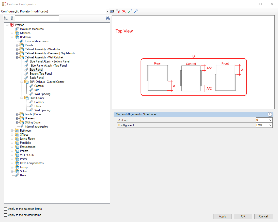This screenshot has width=278, height=222.
Task: Click the OK button
Action: click(243, 216)
